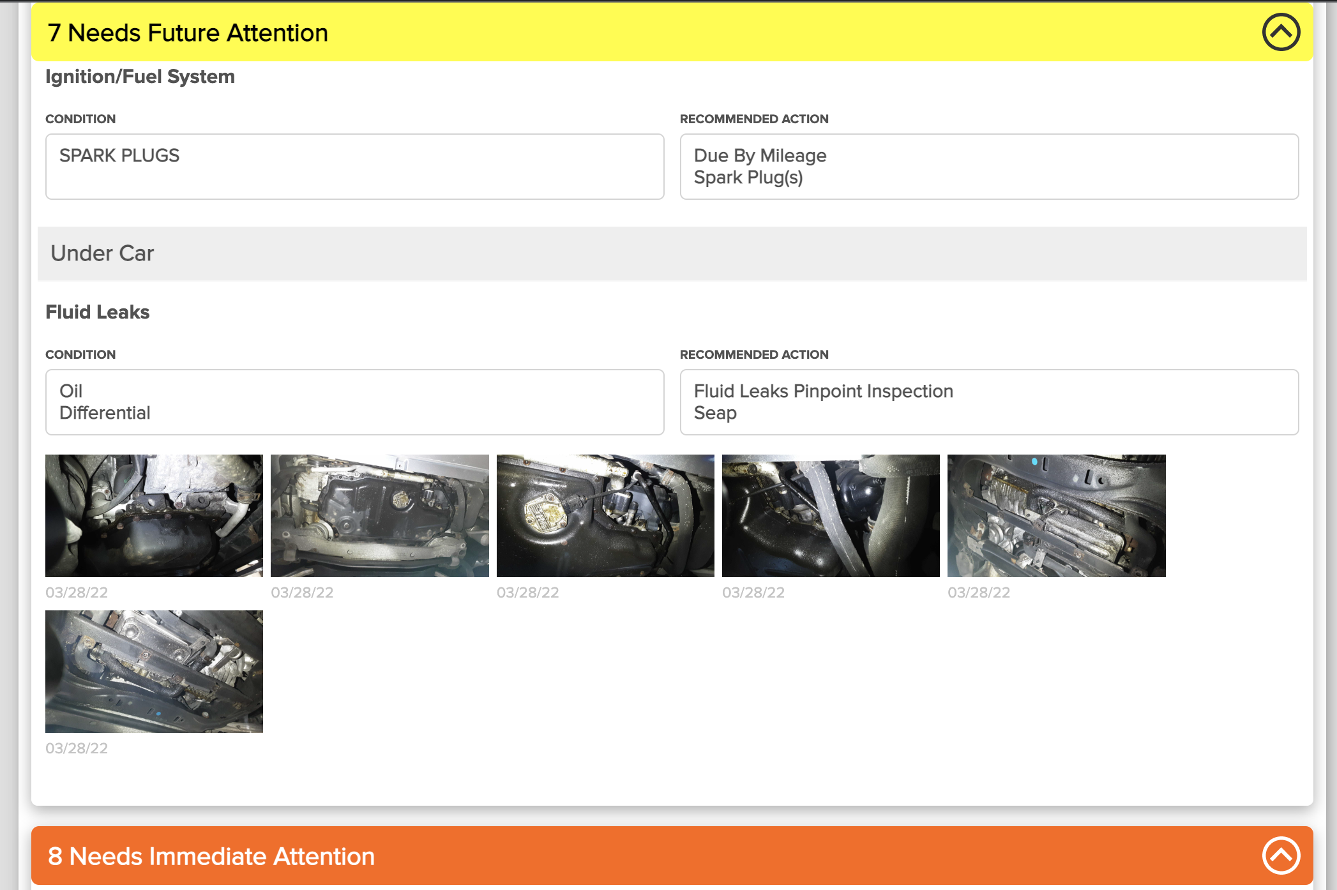Click the orange 8 Needs Immediate Attention header
Screen dimensions: 1337x890
pos(638,856)
